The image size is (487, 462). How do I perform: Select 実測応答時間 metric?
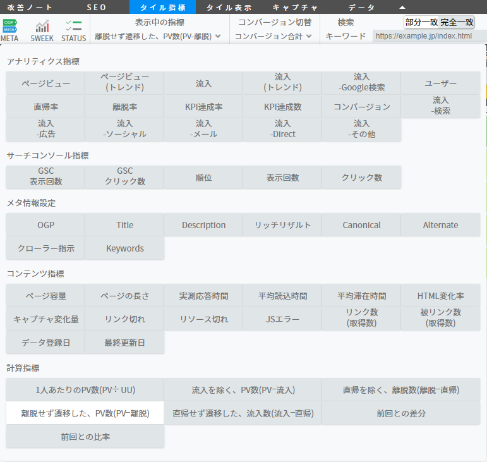[x=203, y=296]
